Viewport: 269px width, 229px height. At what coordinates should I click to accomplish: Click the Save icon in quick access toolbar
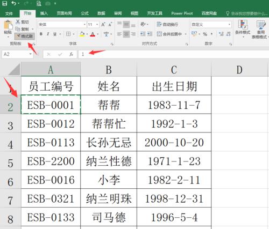(x=4, y=3)
